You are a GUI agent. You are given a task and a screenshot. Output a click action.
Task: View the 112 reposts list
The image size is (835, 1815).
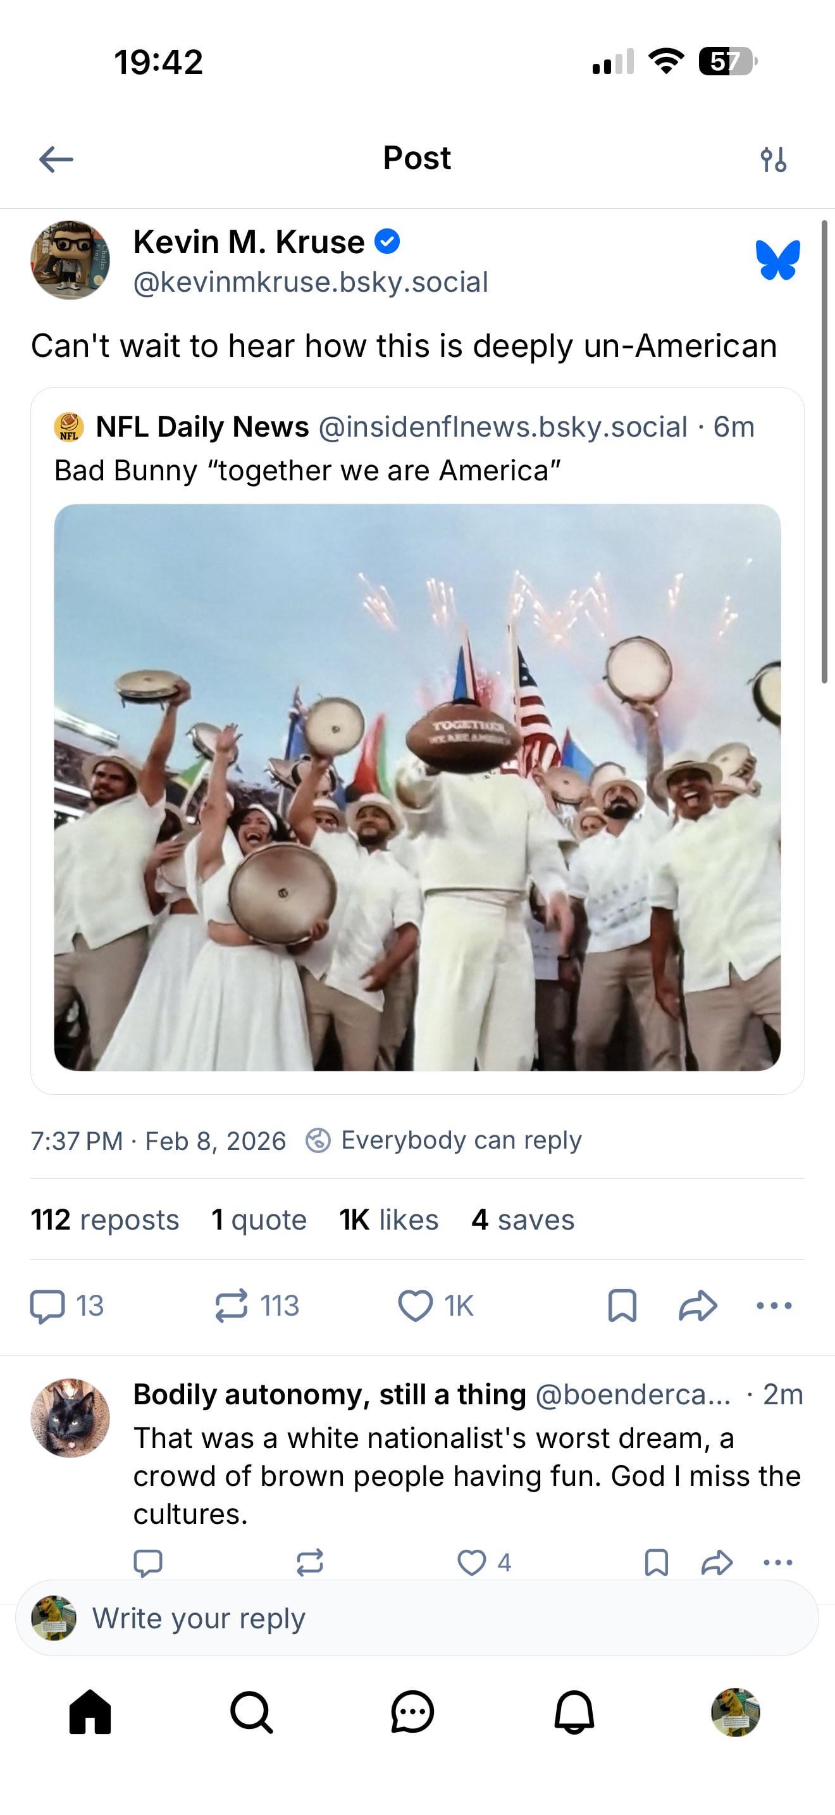click(x=105, y=1219)
